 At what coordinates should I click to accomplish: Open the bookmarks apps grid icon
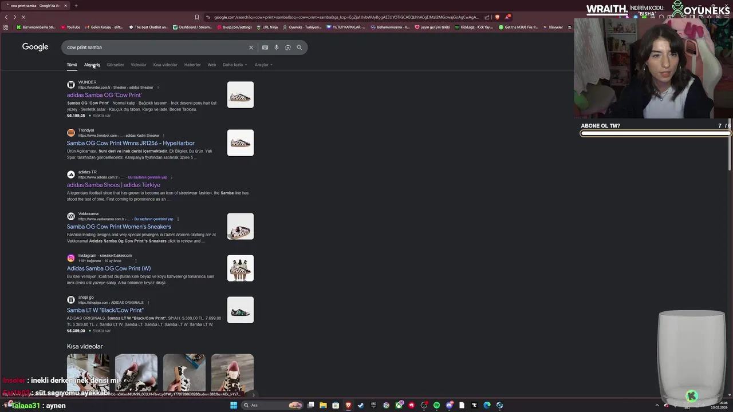click(x=6, y=27)
